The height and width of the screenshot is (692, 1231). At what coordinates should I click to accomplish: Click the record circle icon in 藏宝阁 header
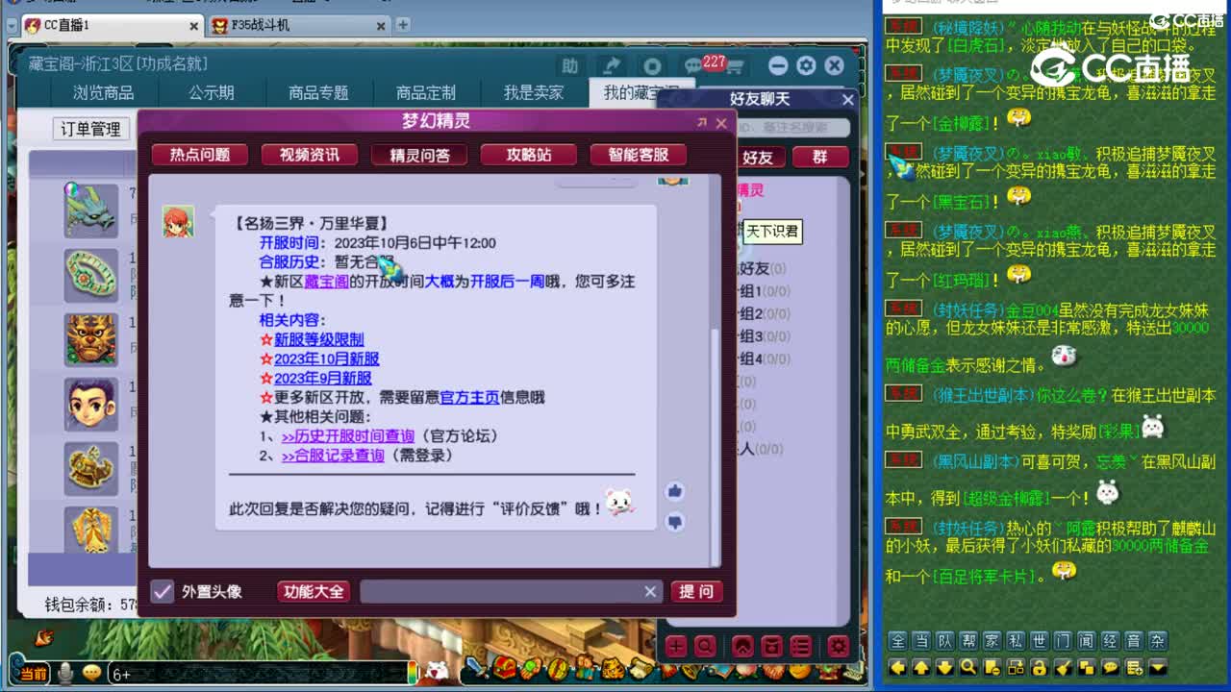click(653, 65)
